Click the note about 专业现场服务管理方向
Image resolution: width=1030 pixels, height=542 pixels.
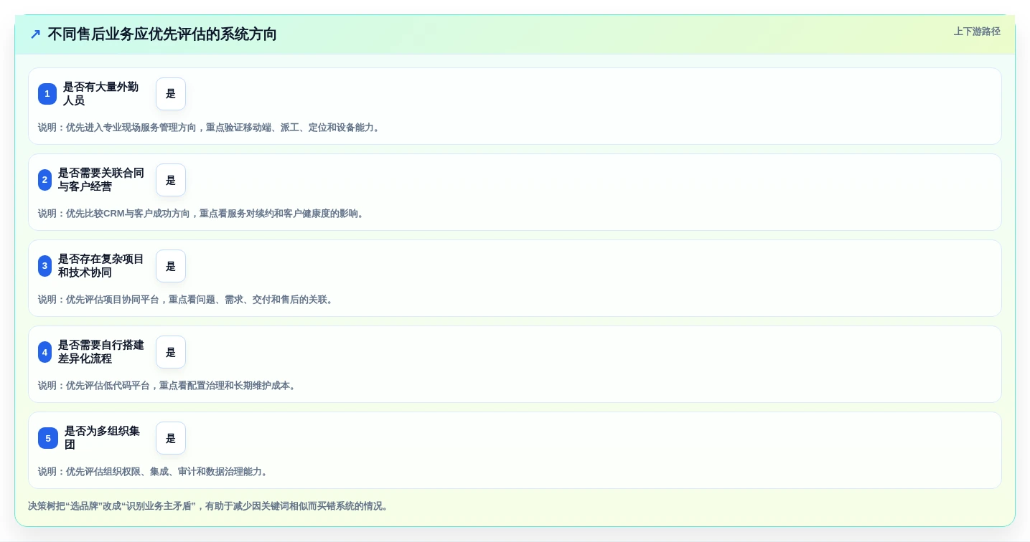(210, 128)
